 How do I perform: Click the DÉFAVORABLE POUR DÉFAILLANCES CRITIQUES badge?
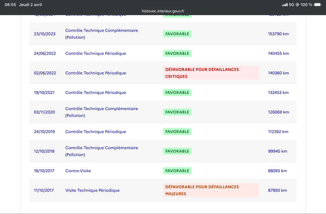coord(211,73)
